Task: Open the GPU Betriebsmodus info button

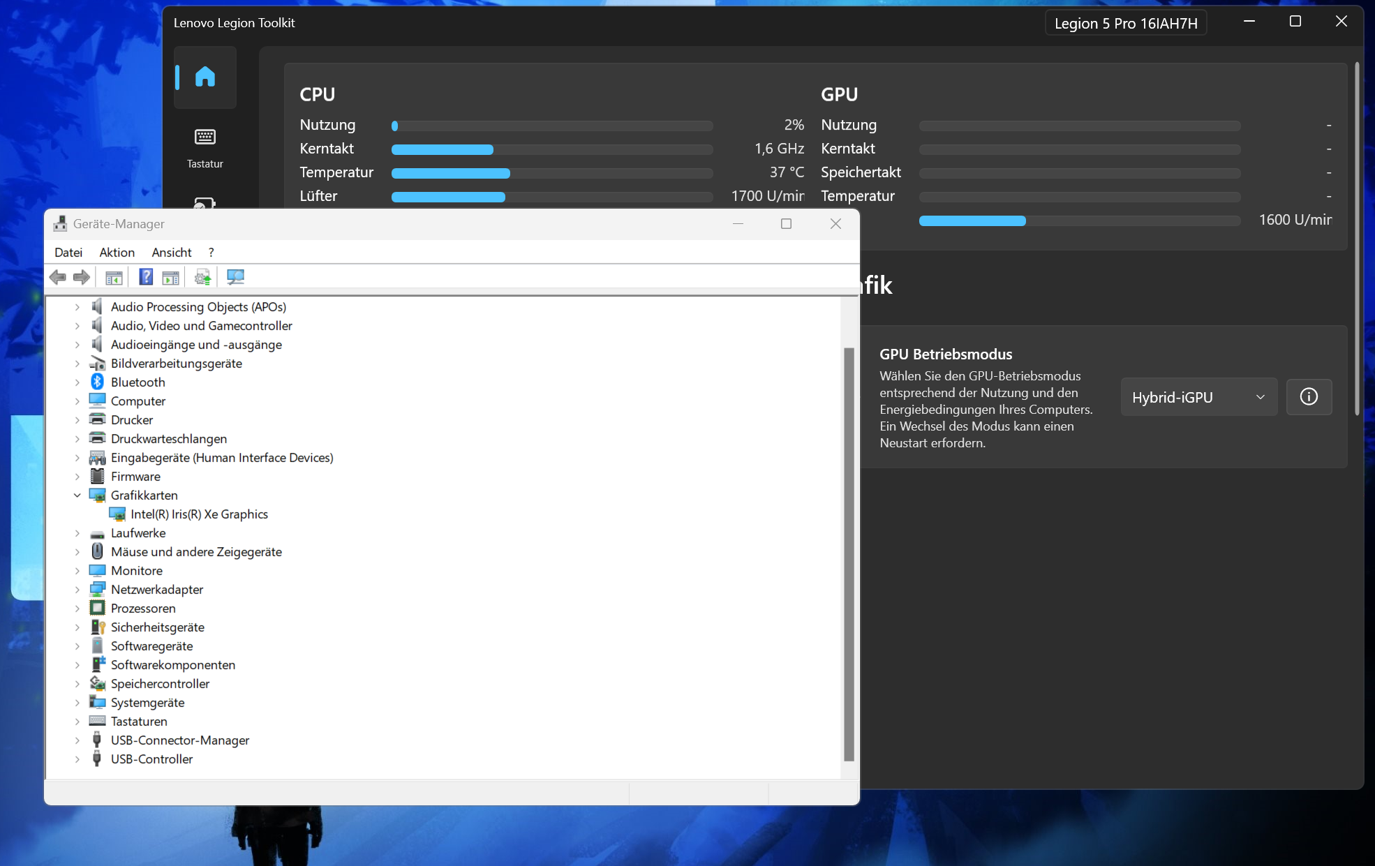Action: [x=1309, y=397]
